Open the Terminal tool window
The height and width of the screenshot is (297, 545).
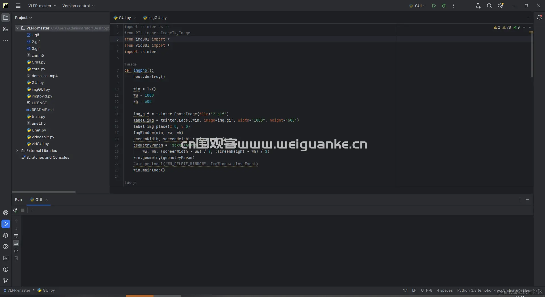point(6,258)
